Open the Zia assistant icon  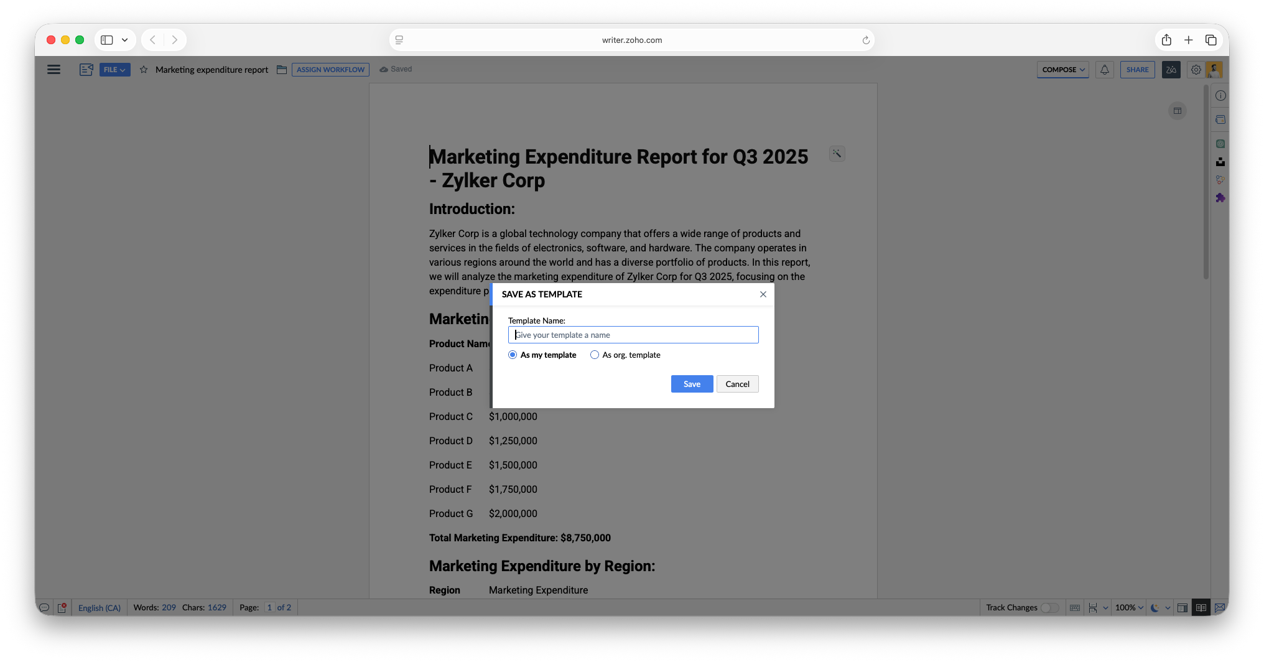click(1171, 70)
